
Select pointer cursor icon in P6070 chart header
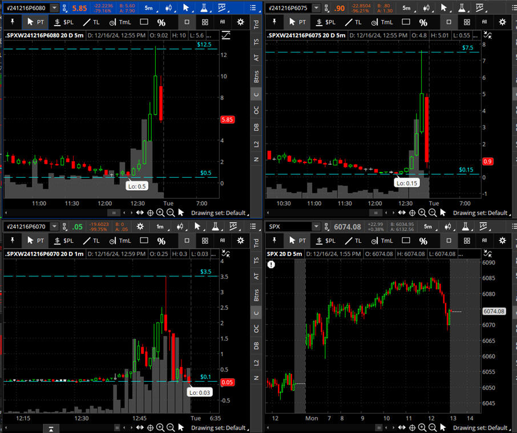(197, 227)
